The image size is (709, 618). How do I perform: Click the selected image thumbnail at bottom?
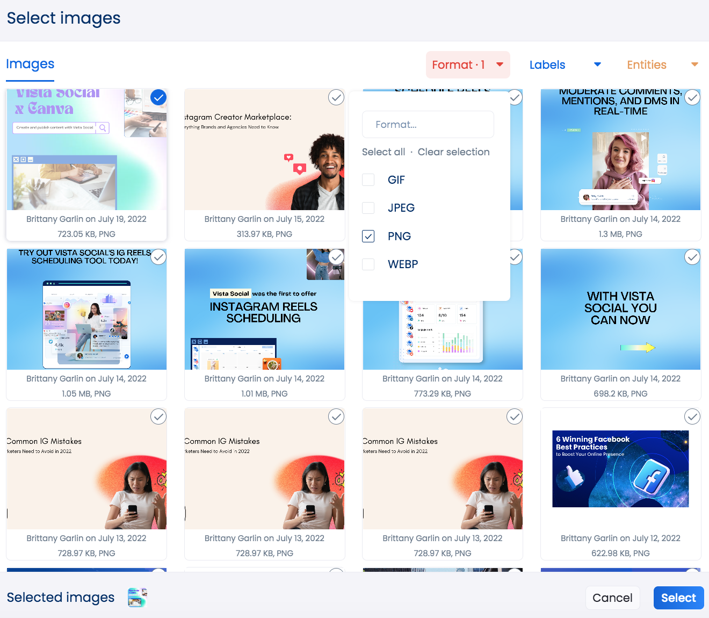[x=137, y=597]
